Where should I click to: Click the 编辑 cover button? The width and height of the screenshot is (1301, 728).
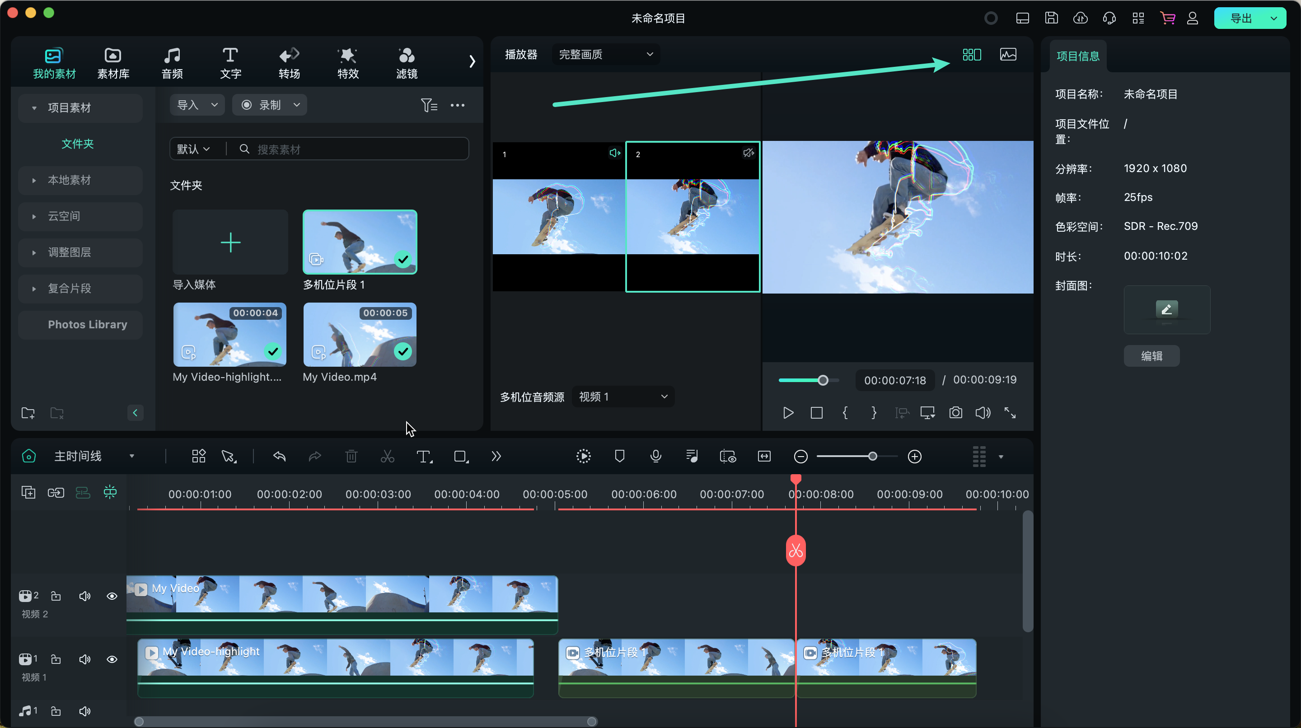coord(1151,356)
